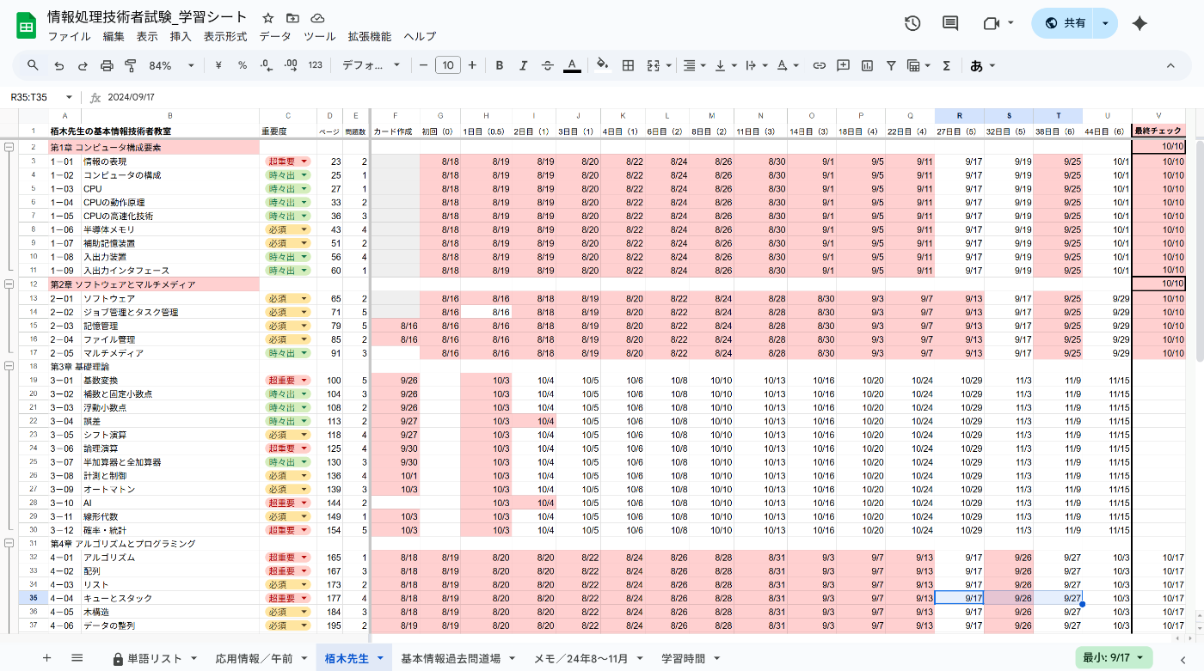Open the fill color picker
The image size is (1204, 671).
pyautogui.click(x=602, y=65)
